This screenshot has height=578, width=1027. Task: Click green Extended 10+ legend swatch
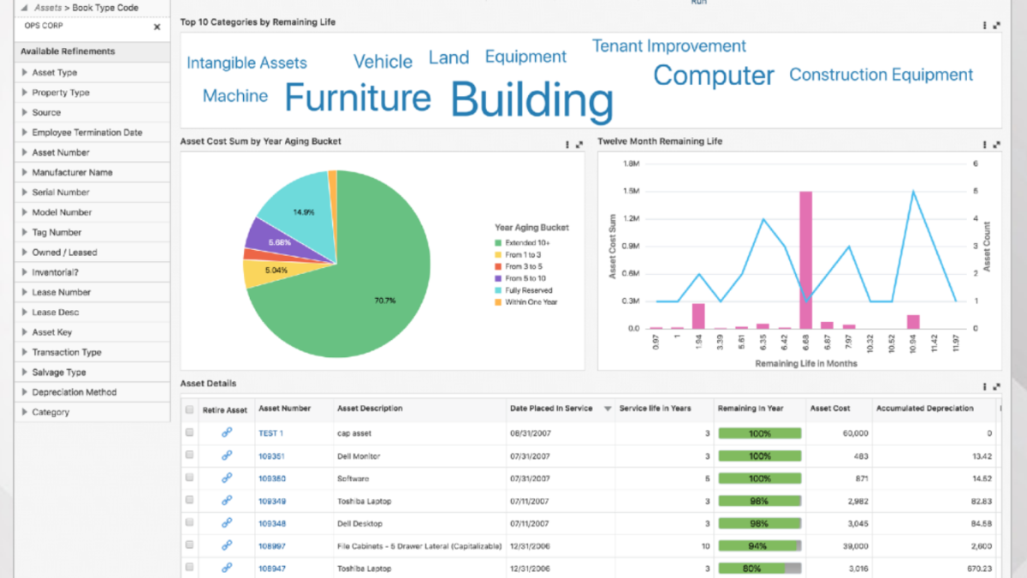[x=498, y=243]
